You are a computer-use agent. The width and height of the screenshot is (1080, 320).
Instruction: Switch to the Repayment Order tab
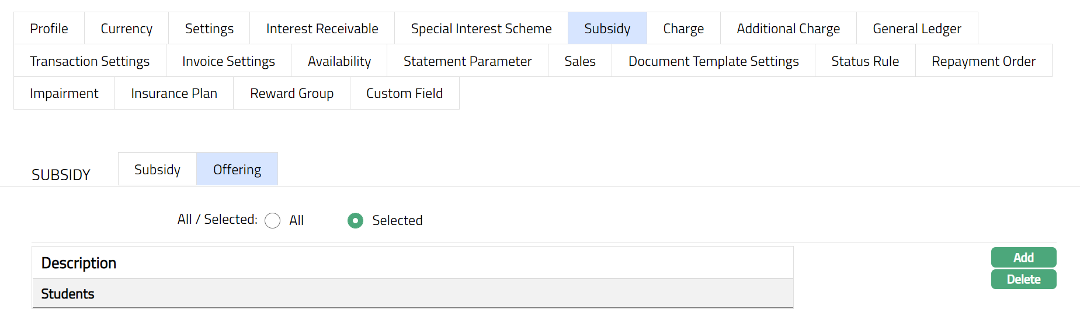coord(983,61)
